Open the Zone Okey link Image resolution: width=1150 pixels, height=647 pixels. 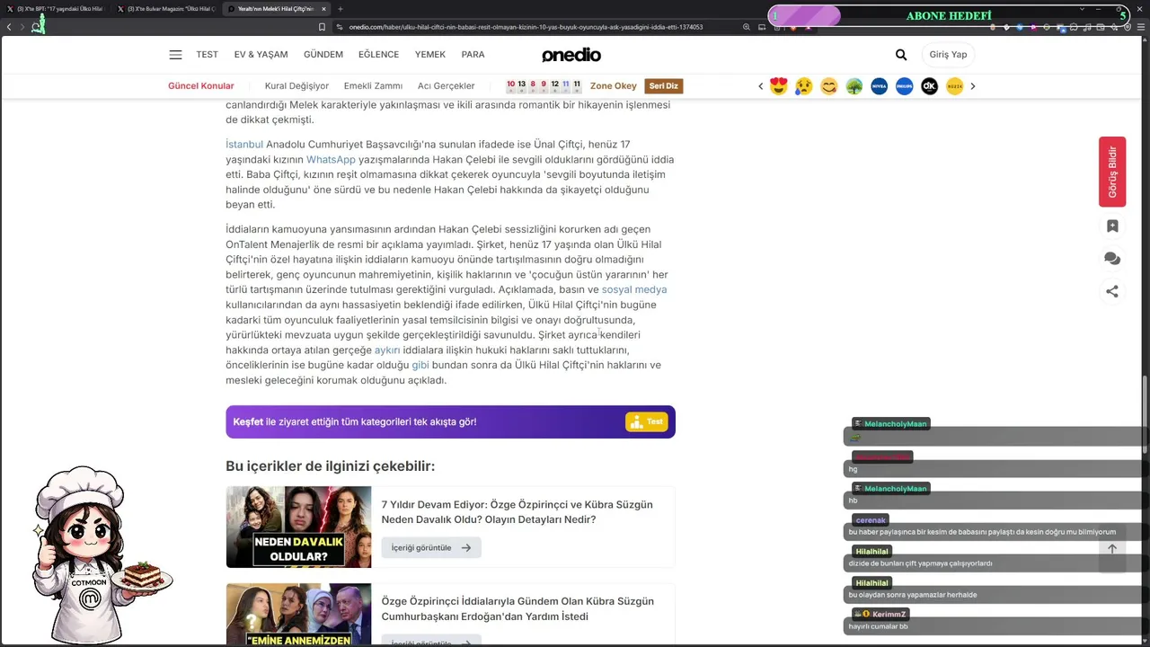pyautogui.click(x=614, y=86)
